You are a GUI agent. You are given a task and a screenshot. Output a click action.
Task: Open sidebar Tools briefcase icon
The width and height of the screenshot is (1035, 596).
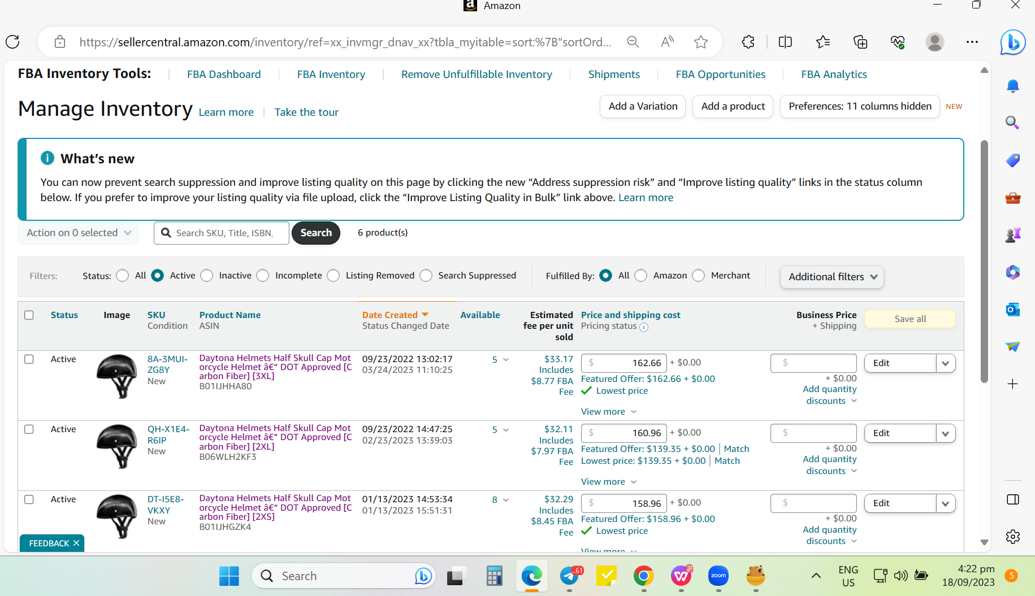(1013, 198)
